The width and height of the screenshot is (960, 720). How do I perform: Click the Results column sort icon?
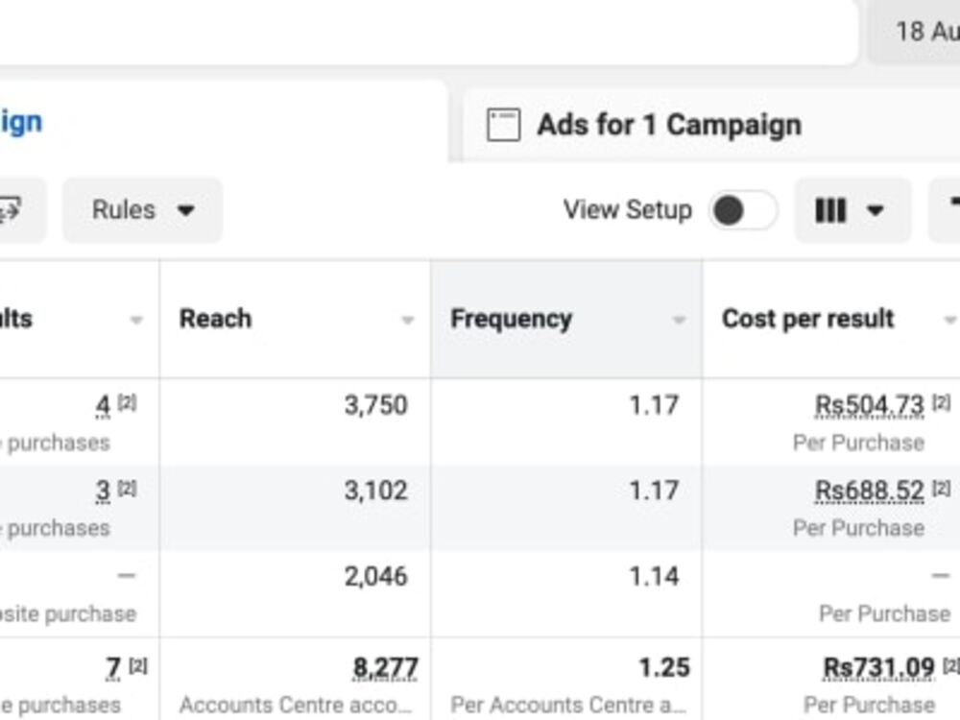click(x=134, y=321)
